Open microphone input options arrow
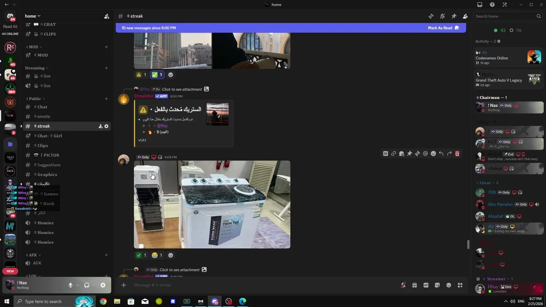The image size is (546, 307). tap(77, 285)
